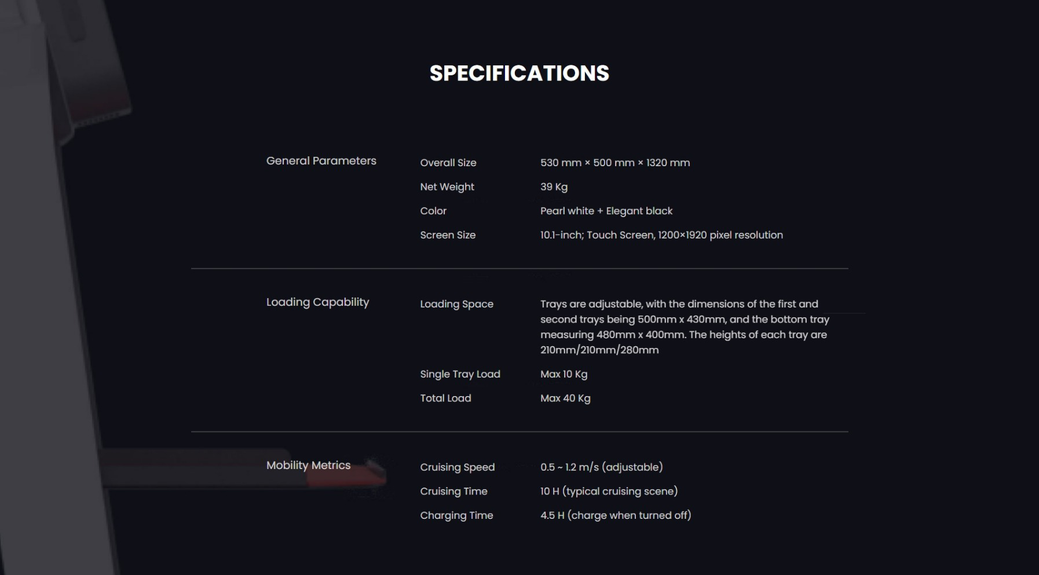Click the Screen Size label
1039x575 pixels.
(x=448, y=235)
